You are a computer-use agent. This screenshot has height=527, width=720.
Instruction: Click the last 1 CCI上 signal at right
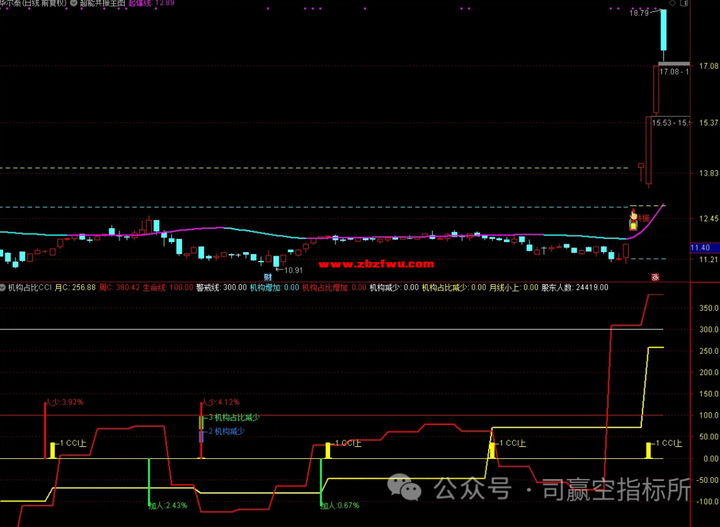pos(669,444)
